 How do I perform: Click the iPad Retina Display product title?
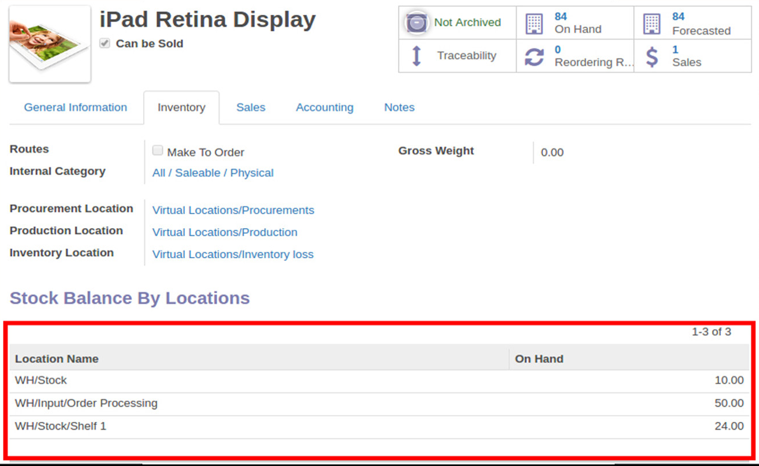[x=208, y=20]
